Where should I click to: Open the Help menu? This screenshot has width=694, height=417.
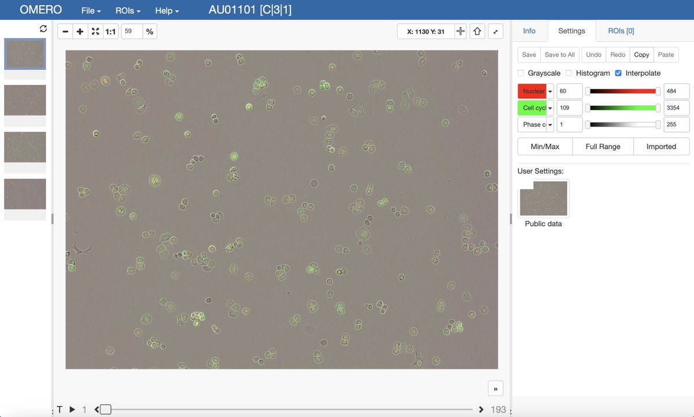coord(167,11)
